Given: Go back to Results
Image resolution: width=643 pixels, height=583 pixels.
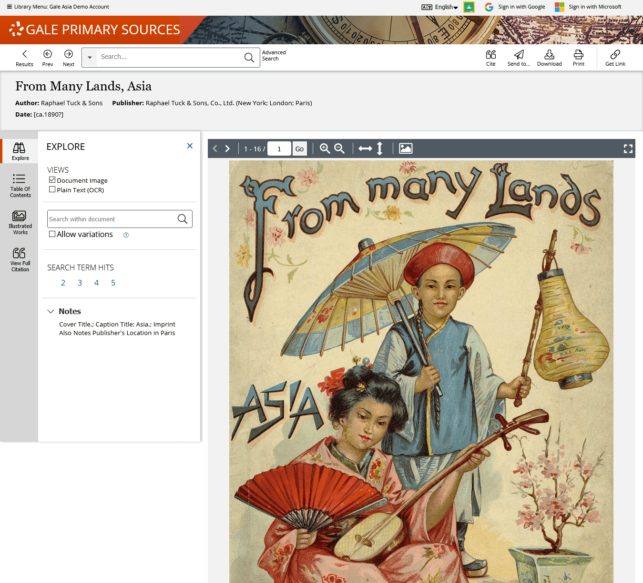Looking at the screenshot, I should click(x=24, y=58).
